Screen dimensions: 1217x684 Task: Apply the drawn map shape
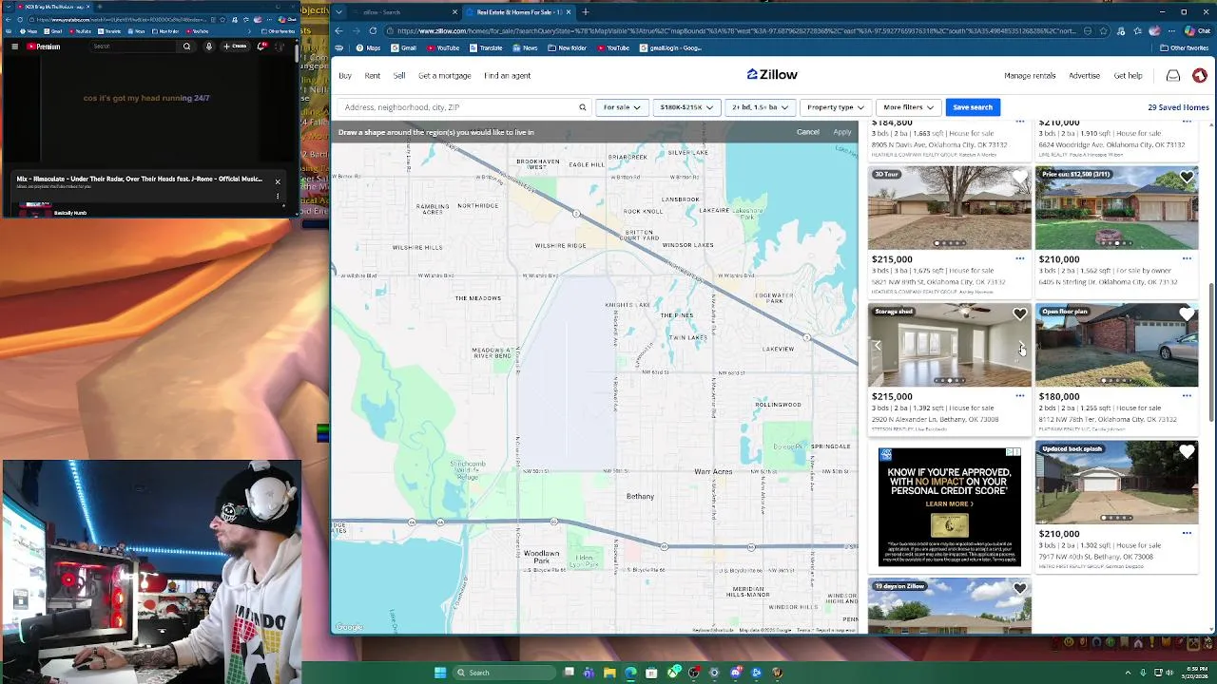[x=842, y=132]
